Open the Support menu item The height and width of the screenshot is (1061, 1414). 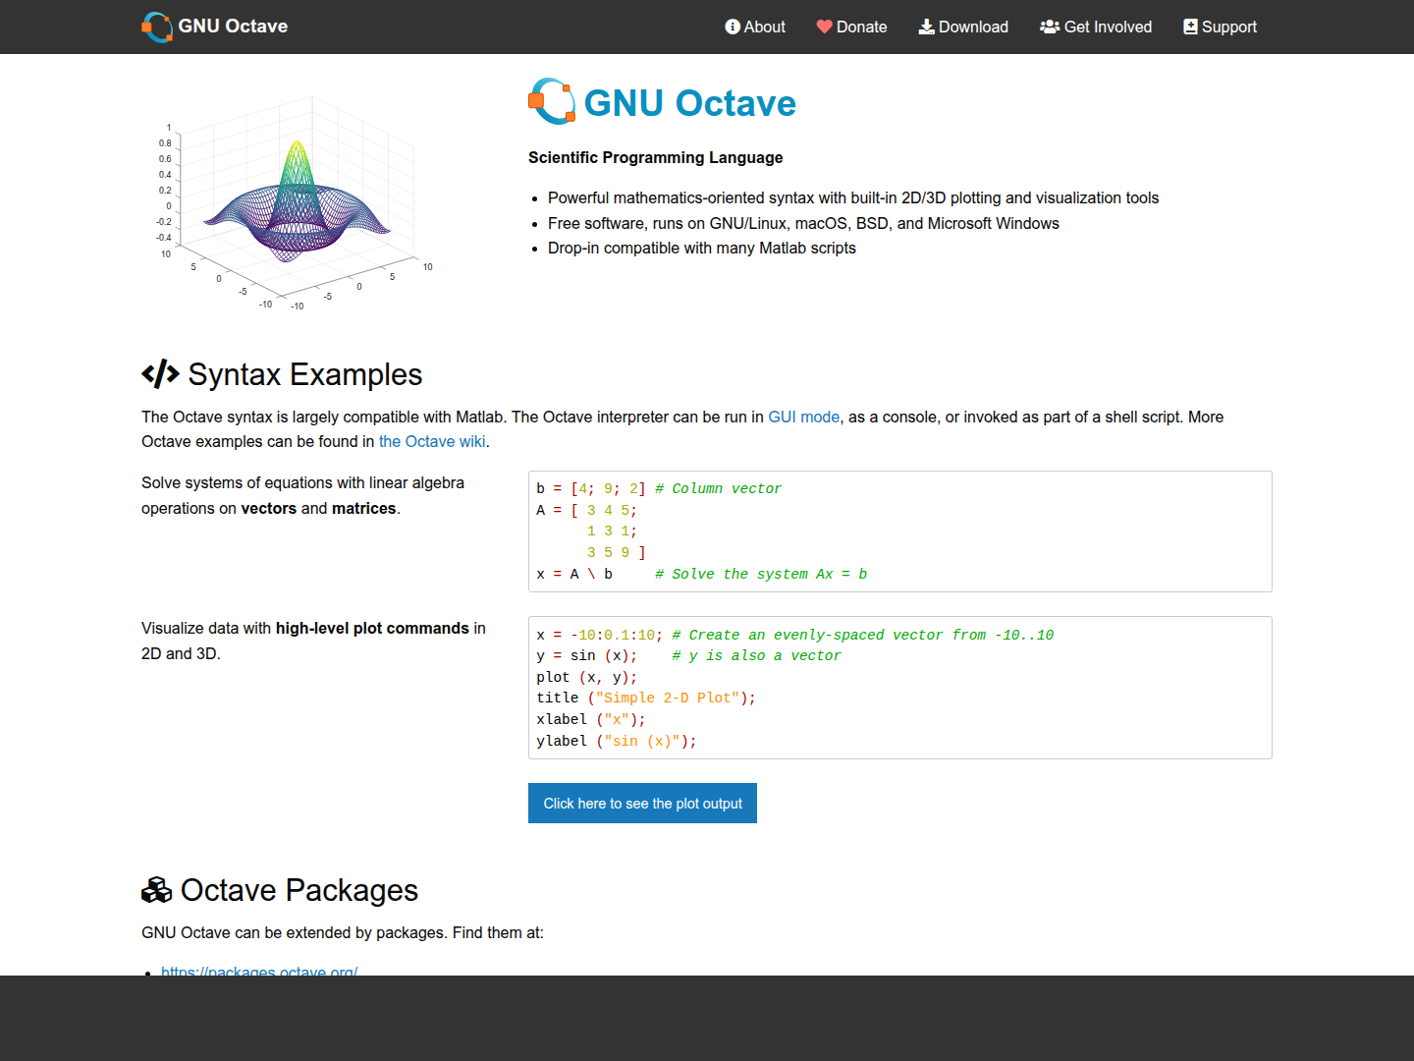(x=1220, y=27)
